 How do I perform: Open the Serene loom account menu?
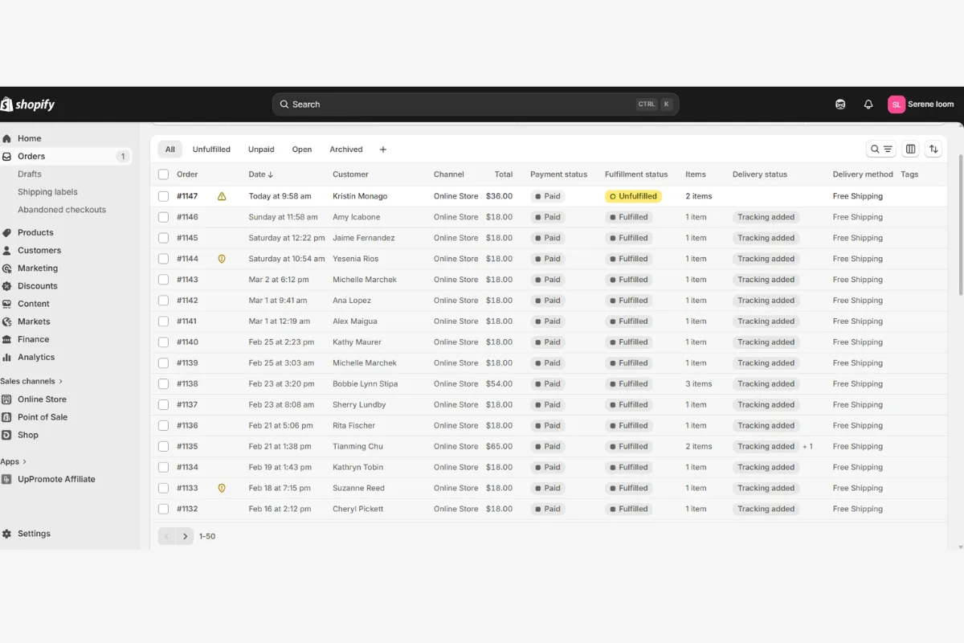[921, 104]
